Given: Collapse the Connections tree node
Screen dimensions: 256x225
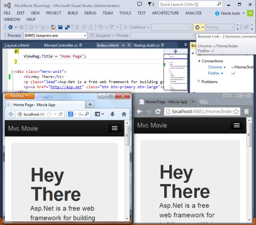Looking at the screenshot, I should pos(199,61).
